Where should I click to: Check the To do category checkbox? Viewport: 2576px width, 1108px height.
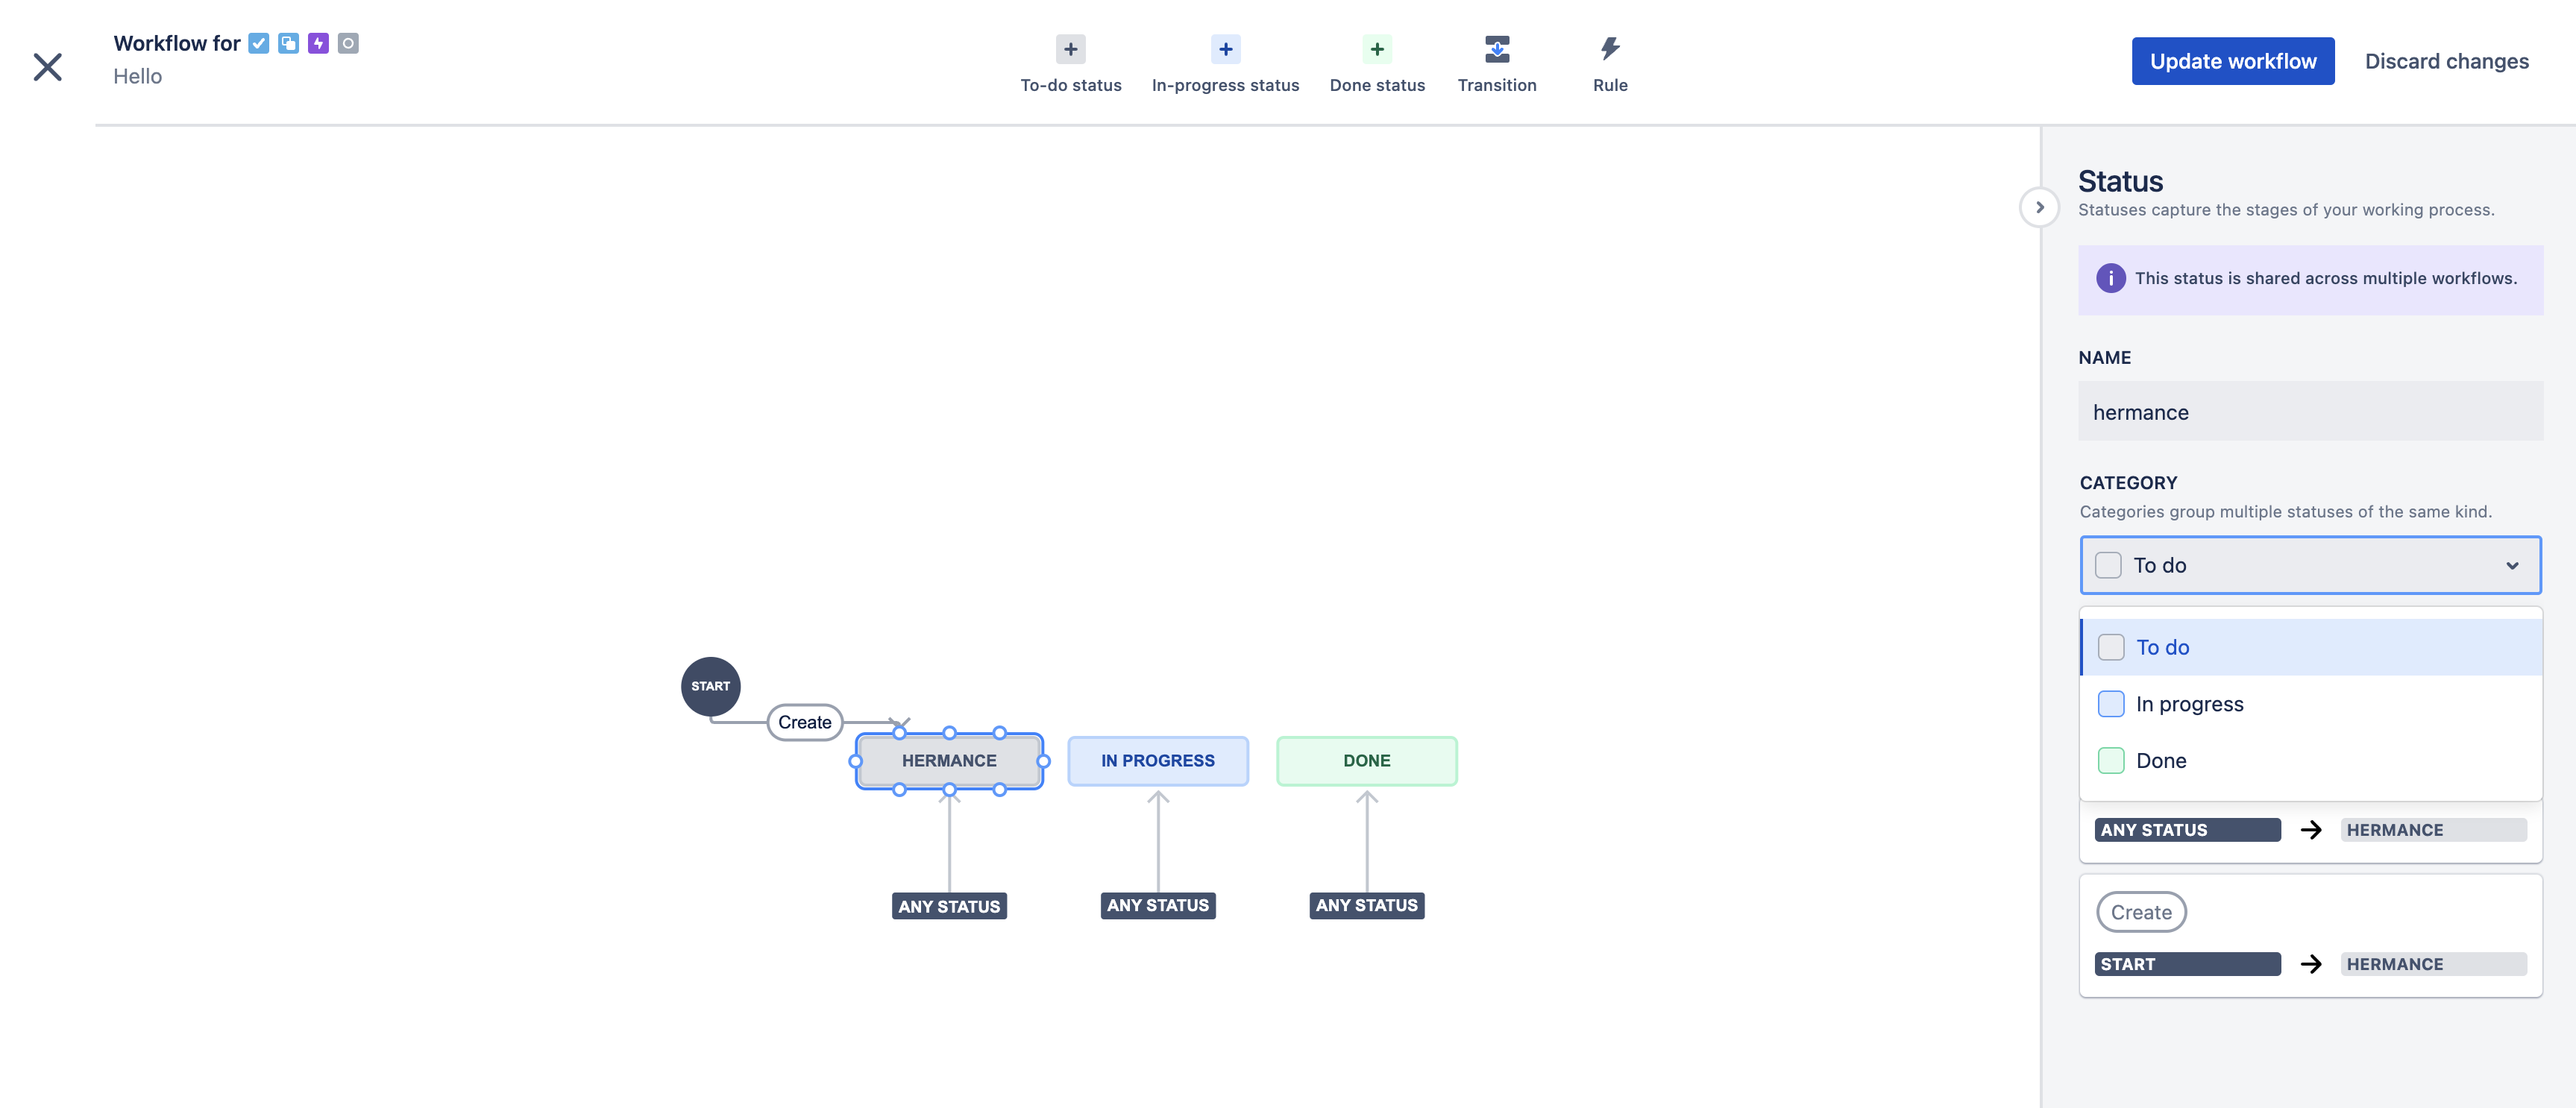(x=2111, y=647)
